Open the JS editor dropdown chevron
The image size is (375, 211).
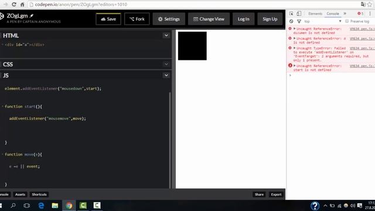(166, 76)
